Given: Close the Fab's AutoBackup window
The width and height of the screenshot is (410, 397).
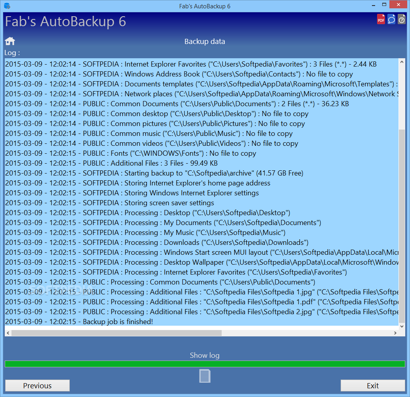Looking at the screenshot, I should 399,5.
